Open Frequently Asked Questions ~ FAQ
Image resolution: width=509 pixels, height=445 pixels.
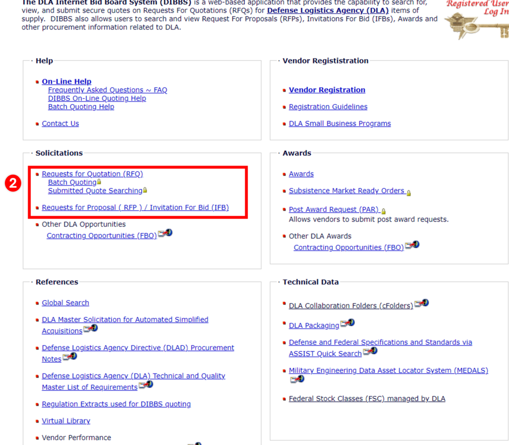(x=107, y=90)
